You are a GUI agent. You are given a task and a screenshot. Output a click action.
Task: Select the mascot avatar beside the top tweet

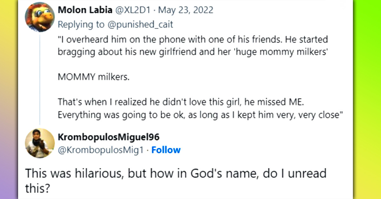(39, 16)
